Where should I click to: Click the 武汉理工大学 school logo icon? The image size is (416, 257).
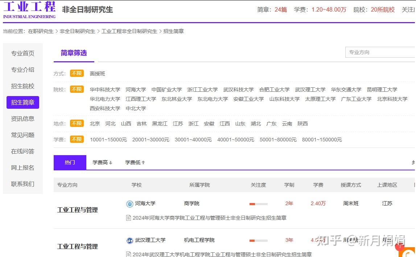pyautogui.click(x=129, y=240)
